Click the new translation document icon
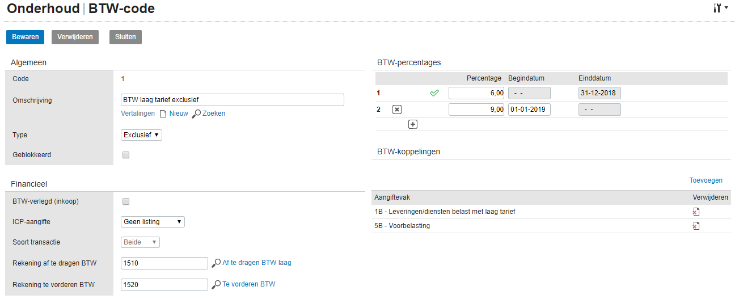The height and width of the screenshot is (299, 739). tap(163, 113)
